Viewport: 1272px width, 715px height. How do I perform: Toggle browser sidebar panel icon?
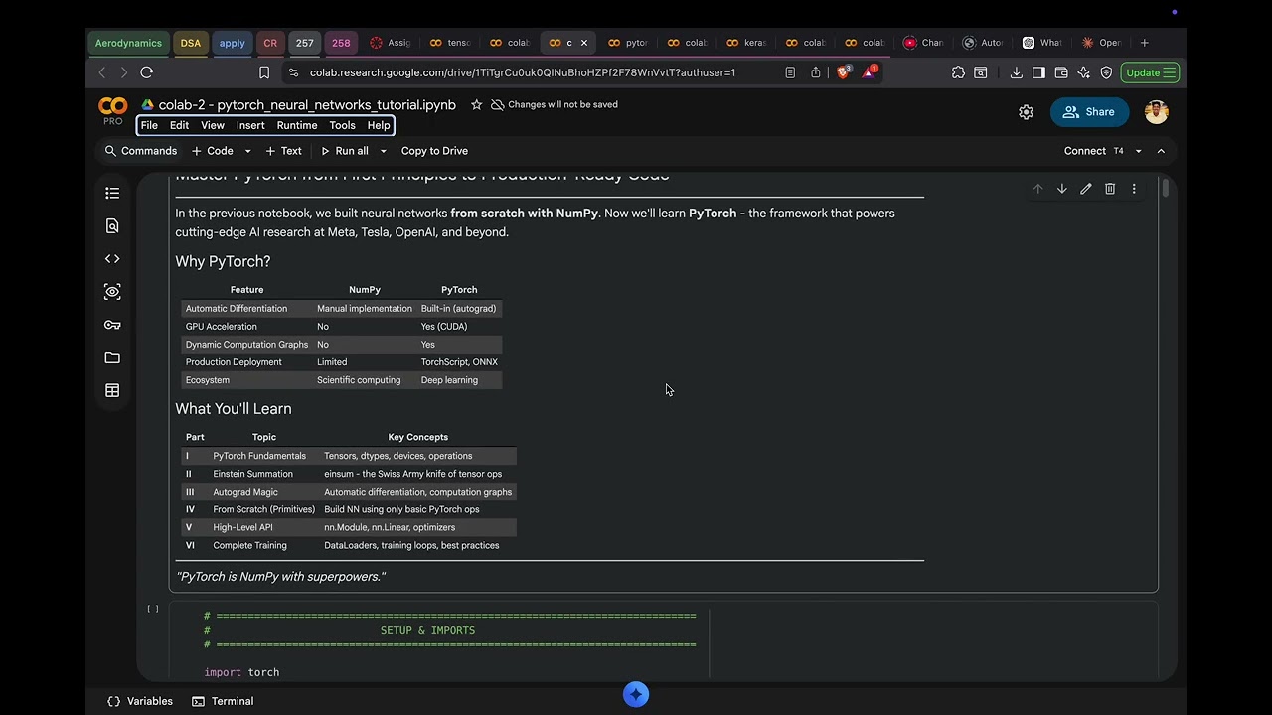point(1038,72)
